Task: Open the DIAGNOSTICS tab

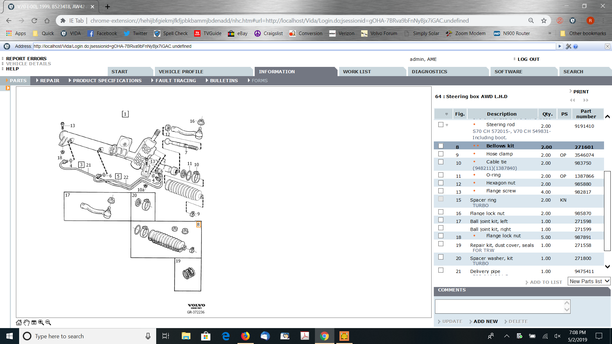Action: coord(429,72)
